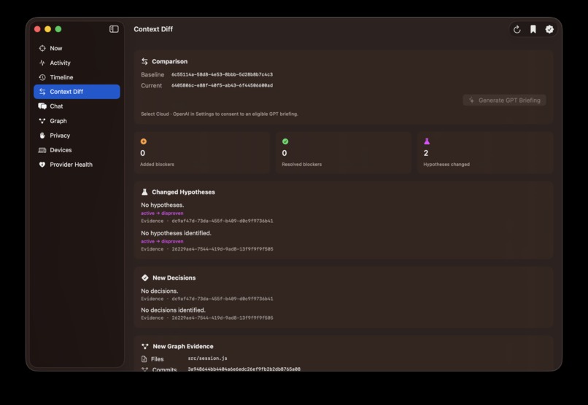This screenshot has height=405, width=588.
Task: Click the "No hypotheses." entry
Action: pos(163,205)
